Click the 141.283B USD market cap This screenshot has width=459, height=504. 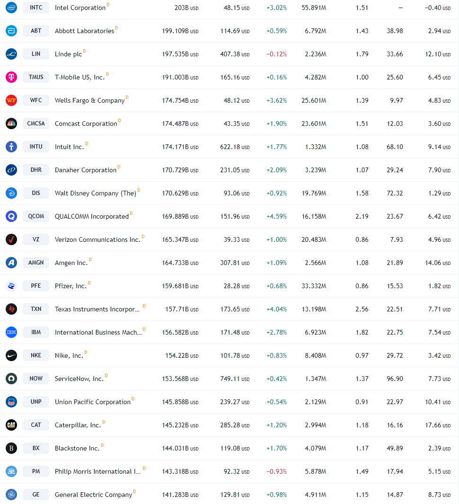pyautogui.click(x=180, y=495)
